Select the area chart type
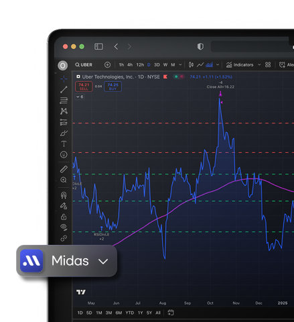This screenshot has height=322, width=294. (210, 65)
